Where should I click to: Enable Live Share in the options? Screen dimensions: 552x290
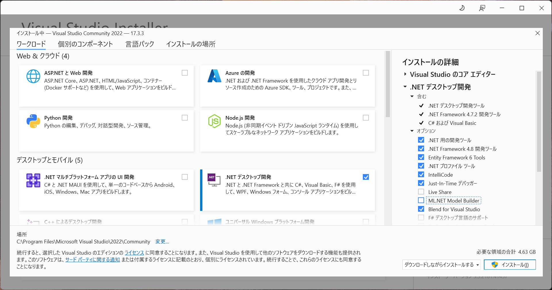pyautogui.click(x=421, y=192)
